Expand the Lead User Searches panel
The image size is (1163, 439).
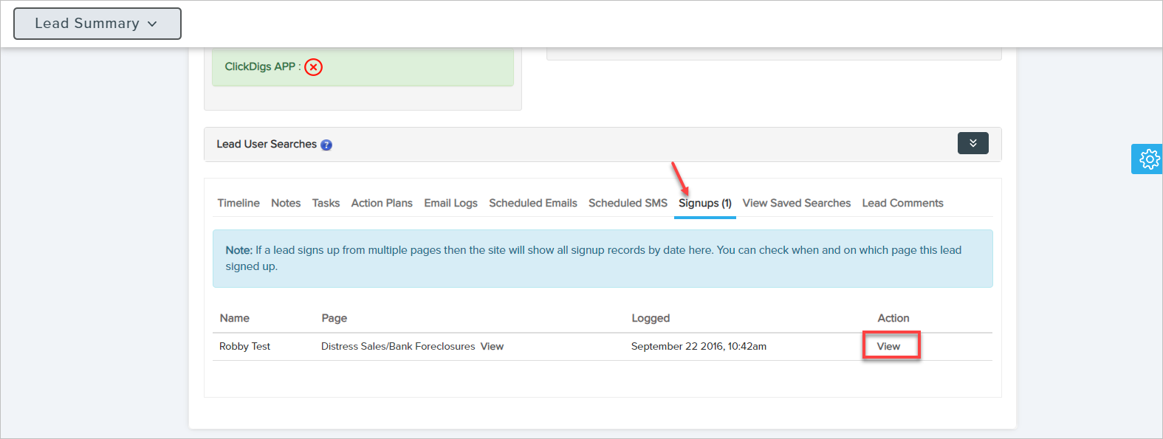tap(972, 143)
